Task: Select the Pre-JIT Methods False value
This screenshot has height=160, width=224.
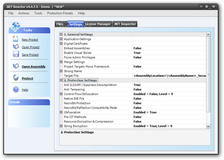Action: point(169,117)
